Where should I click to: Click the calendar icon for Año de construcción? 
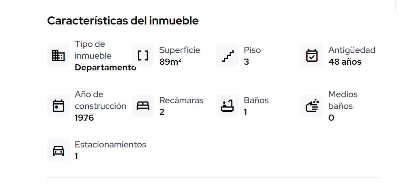(58, 106)
